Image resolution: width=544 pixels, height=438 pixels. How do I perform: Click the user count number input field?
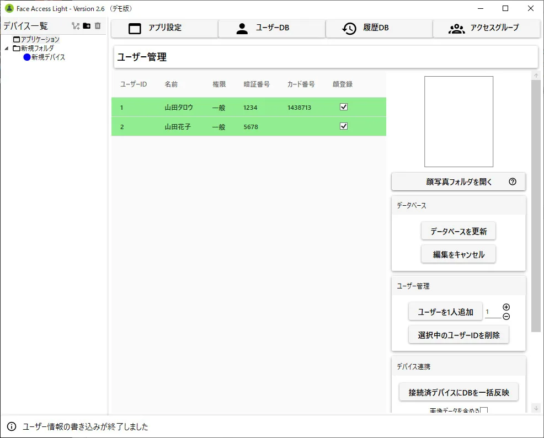point(493,312)
